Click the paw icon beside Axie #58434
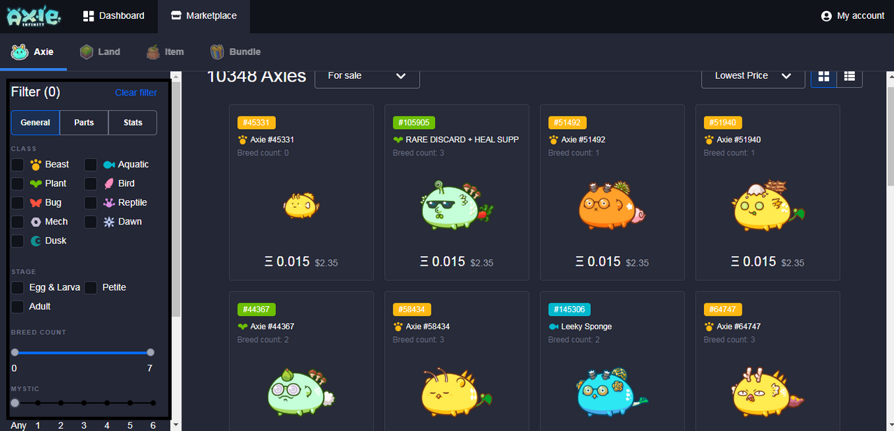894x431 pixels. point(398,326)
